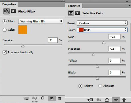131x103 pixels.
Task: Reset Photo Filter to adjustment defaults
Action: tap(43, 98)
